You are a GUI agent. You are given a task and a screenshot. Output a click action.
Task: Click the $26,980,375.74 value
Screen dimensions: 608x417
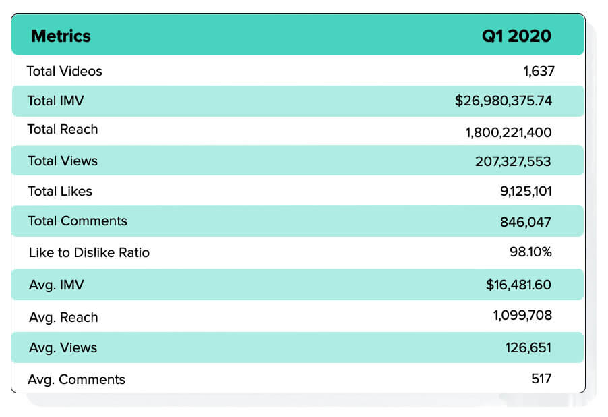pyautogui.click(x=504, y=101)
